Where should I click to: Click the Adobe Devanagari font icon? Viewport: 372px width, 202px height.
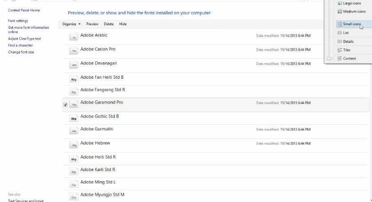74,65
